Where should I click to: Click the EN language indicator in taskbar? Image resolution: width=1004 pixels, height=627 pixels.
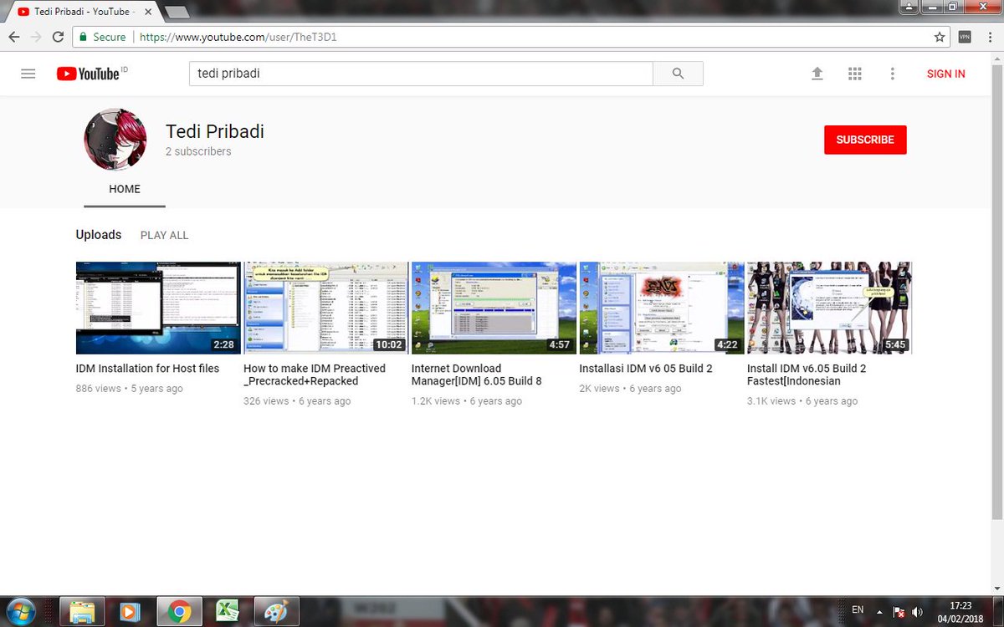[858, 610]
